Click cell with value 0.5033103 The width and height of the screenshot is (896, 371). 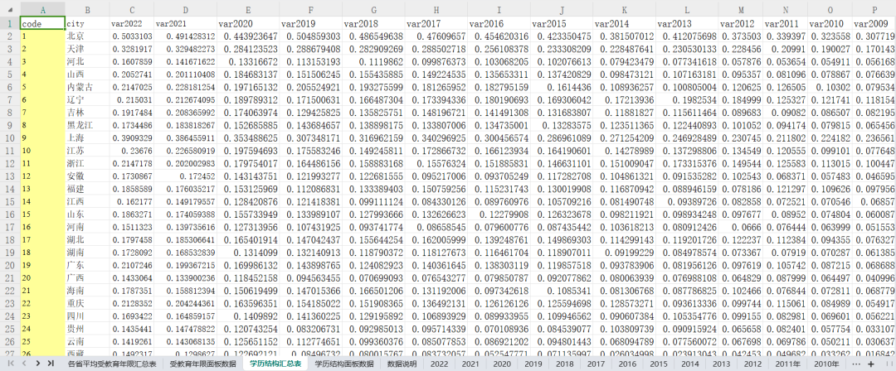point(132,36)
